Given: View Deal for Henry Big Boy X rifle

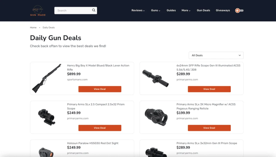Looking at the screenshot, I should [x=100, y=89].
